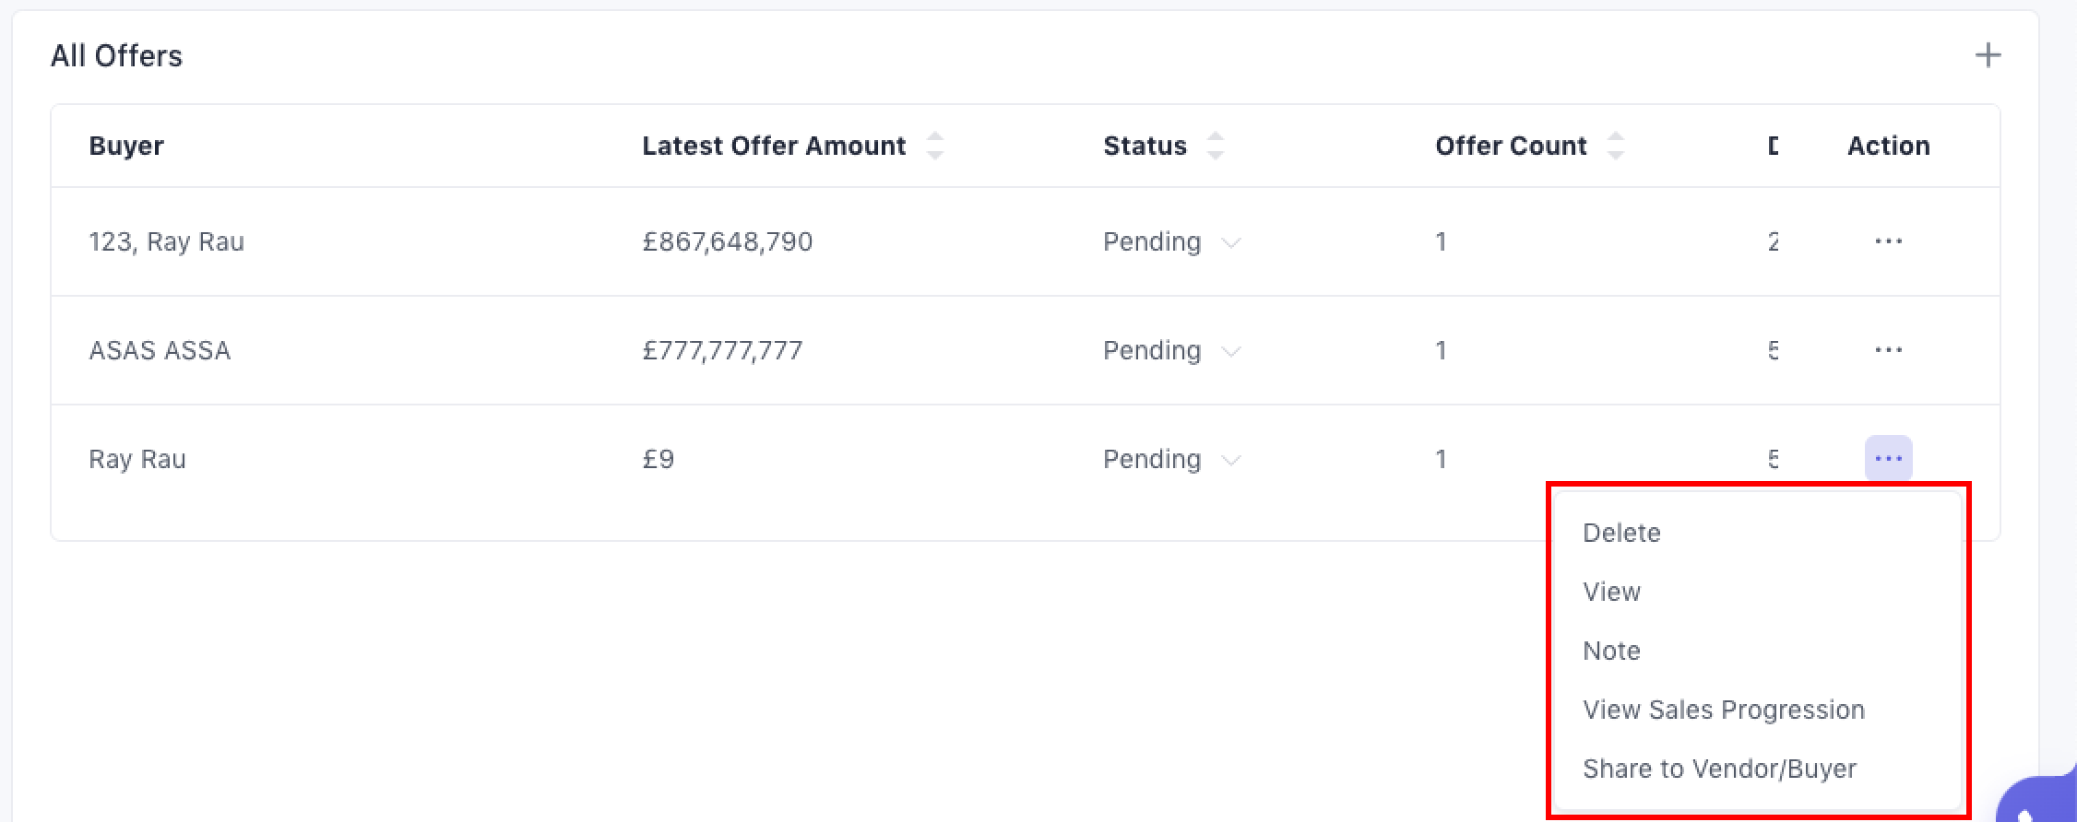The image size is (2077, 822).
Task: Expand Pending status for 123, Ray Rau
Action: (x=1230, y=242)
